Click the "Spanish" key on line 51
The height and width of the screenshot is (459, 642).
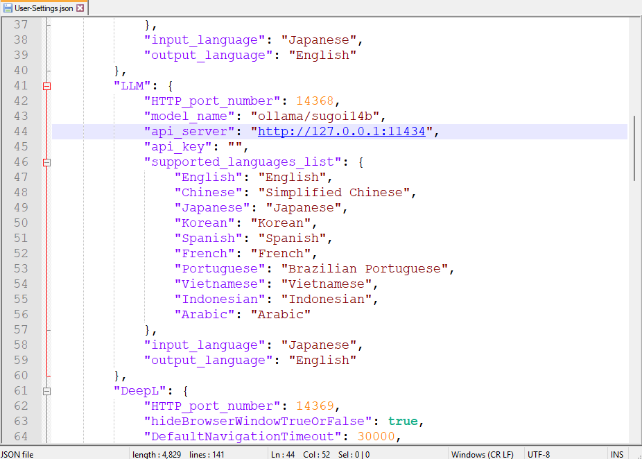click(209, 239)
